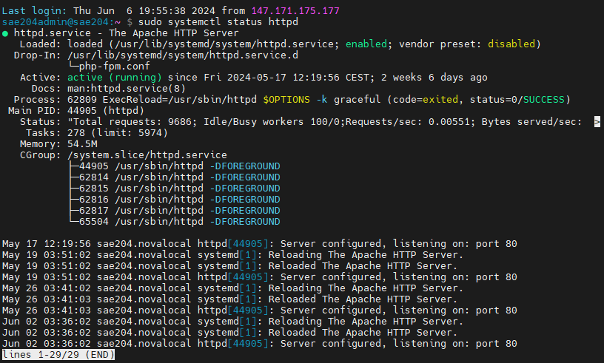This screenshot has width=604, height=363.
Task: Click Jun 02 'Reloaded The Apache' log line
Action: click(229, 333)
